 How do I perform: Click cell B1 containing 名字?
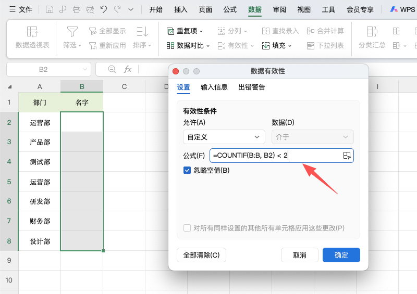[x=82, y=102]
